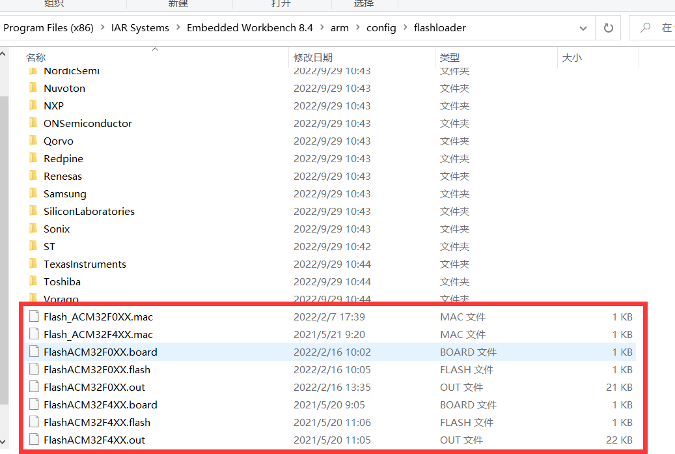This screenshot has height=454, width=675.
Task: Select the FlashACM32F4XX.out file icon
Action: click(x=34, y=440)
